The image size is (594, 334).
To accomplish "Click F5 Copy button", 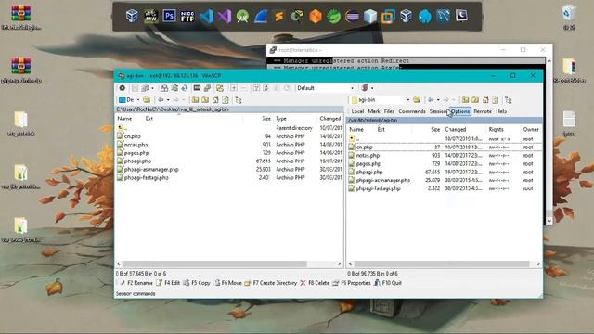I will point(197,283).
